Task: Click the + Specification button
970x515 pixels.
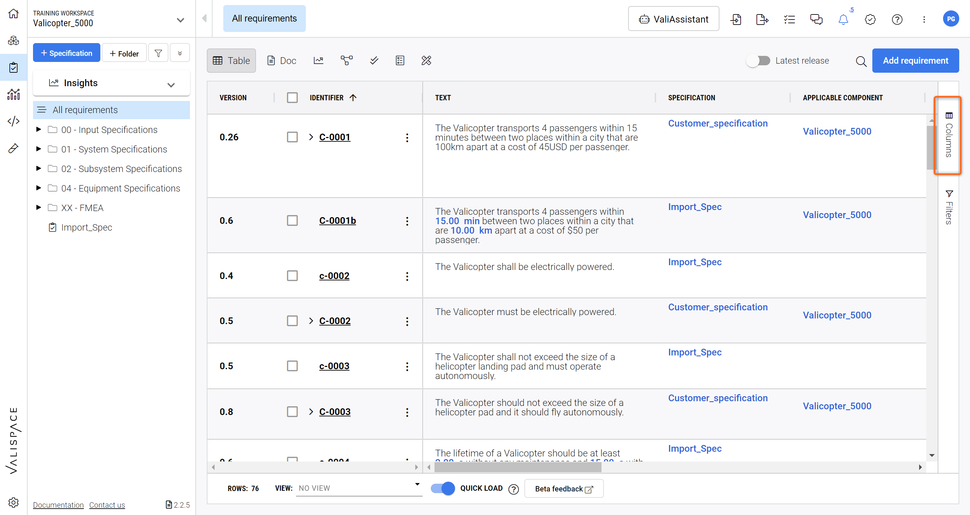Action: 66,53
